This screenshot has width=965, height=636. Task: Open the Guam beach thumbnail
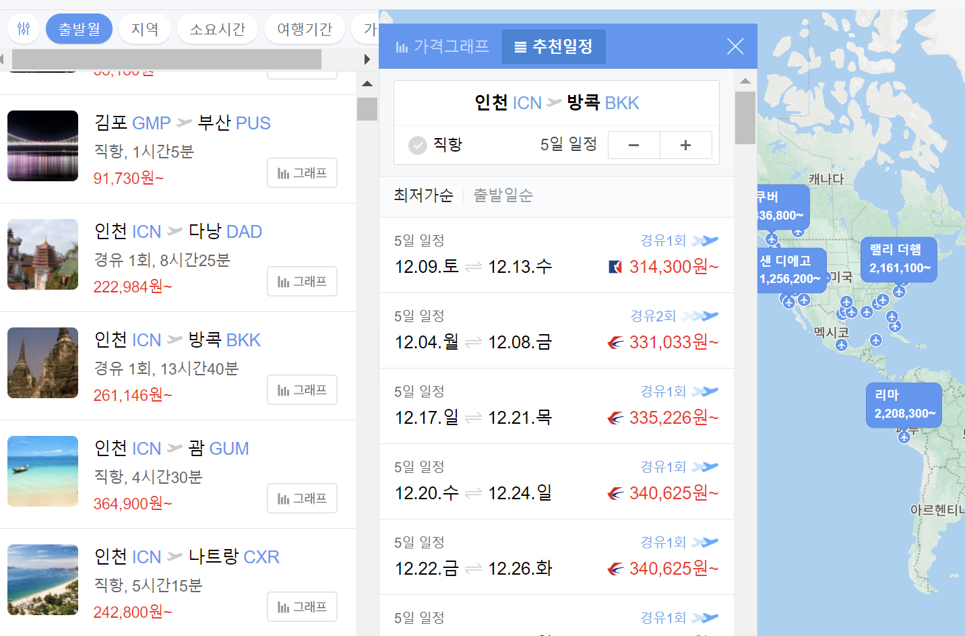42,472
